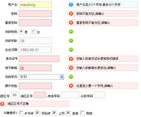
Task: Click the green checkmark beside birth date
Action: [x=71, y=50]
